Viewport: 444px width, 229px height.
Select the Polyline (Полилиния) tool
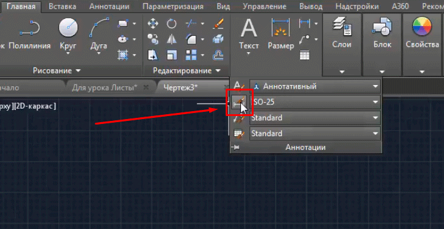29,34
